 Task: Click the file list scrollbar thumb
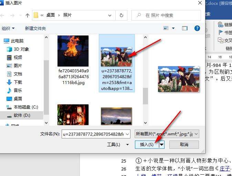145,96
